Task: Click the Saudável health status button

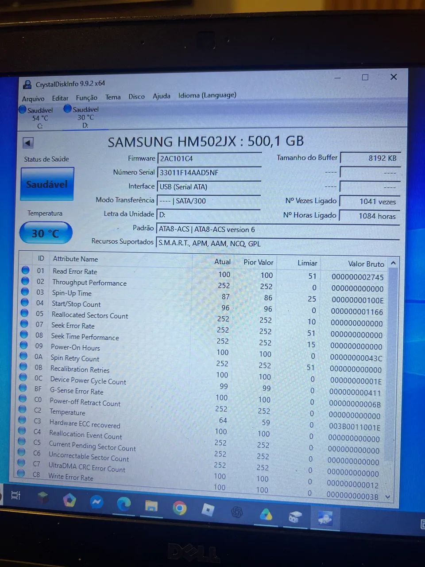Action: pos(47,184)
